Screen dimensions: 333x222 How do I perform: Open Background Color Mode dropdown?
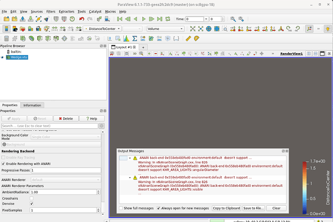click(66, 137)
